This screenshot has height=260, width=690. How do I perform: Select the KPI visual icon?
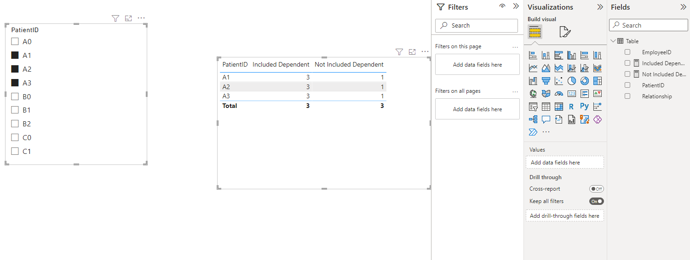tap(598, 94)
